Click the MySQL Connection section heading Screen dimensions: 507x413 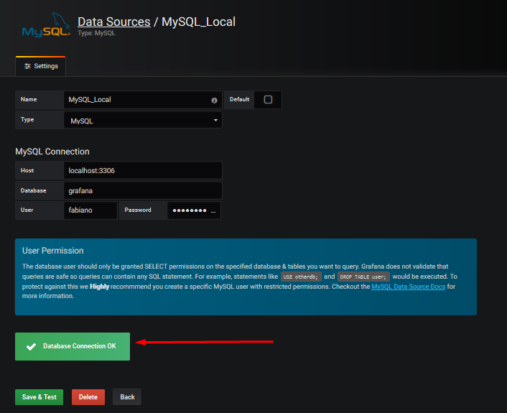[x=52, y=152]
